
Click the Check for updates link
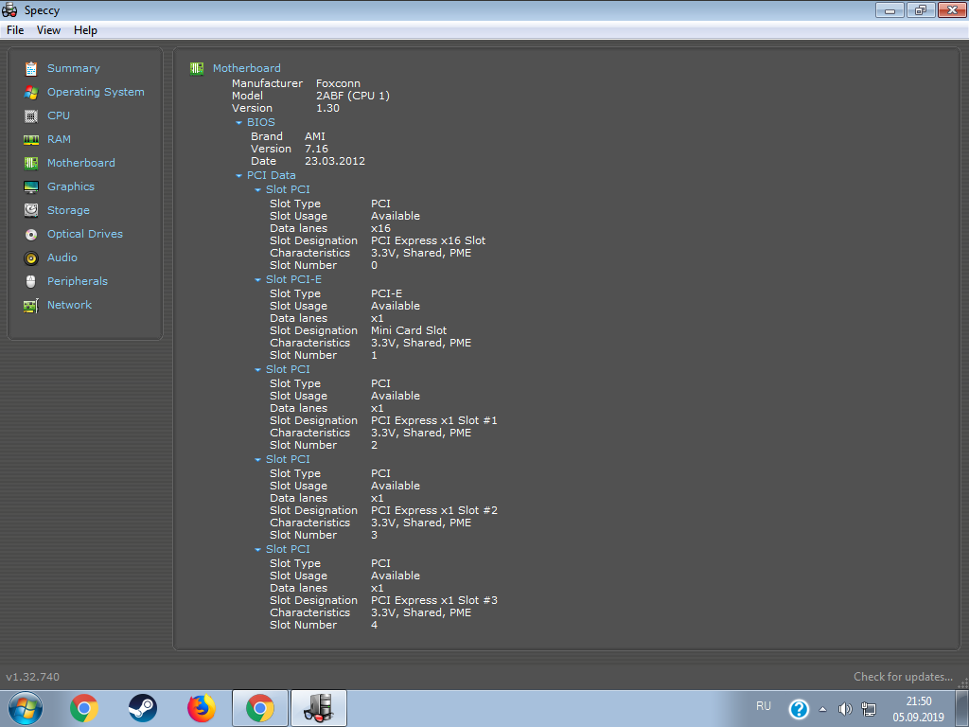pyautogui.click(x=901, y=676)
